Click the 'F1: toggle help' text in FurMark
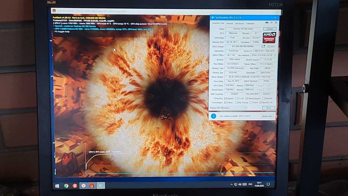The image size is (348, 196). [62, 32]
